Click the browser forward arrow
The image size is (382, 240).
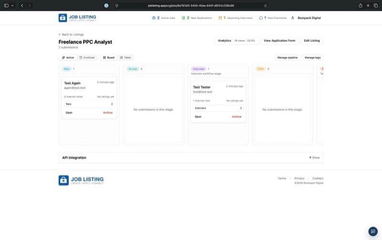pyautogui.click(x=29, y=5)
